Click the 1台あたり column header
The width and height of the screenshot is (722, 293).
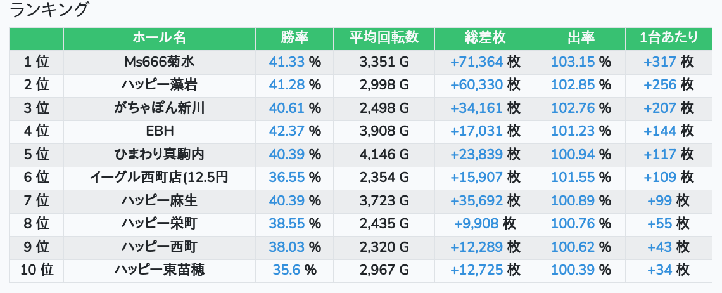(x=669, y=38)
